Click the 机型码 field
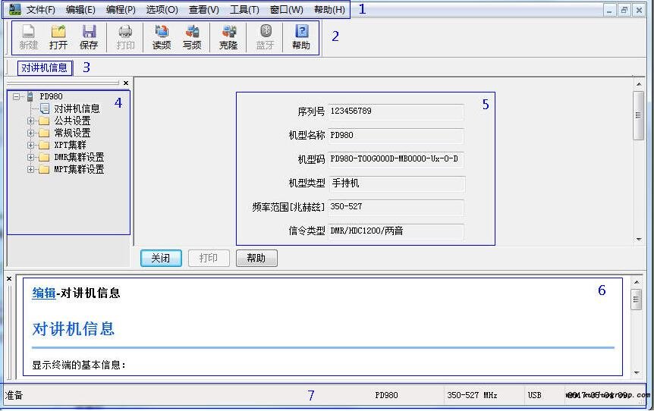The width and height of the screenshot is (654, 411). click(396, 159)
